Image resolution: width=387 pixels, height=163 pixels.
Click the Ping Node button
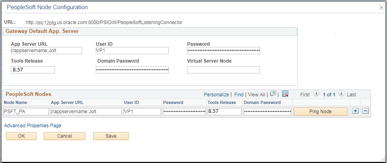320,112
